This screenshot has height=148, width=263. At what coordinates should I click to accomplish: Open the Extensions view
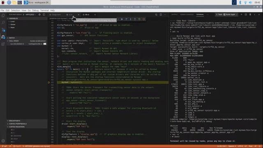tap(3, 44)
